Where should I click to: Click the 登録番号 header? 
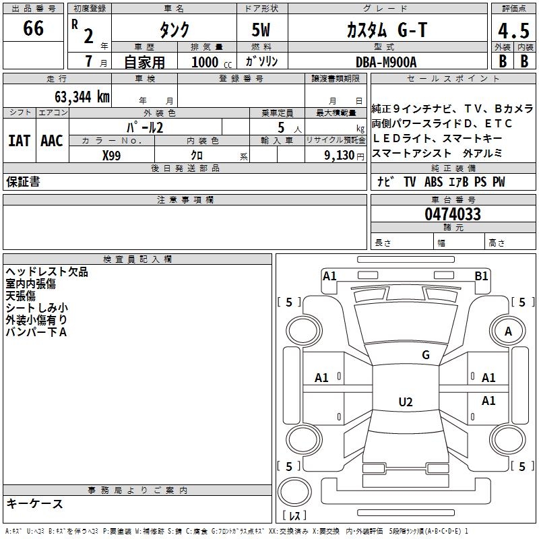coord(241,78)
